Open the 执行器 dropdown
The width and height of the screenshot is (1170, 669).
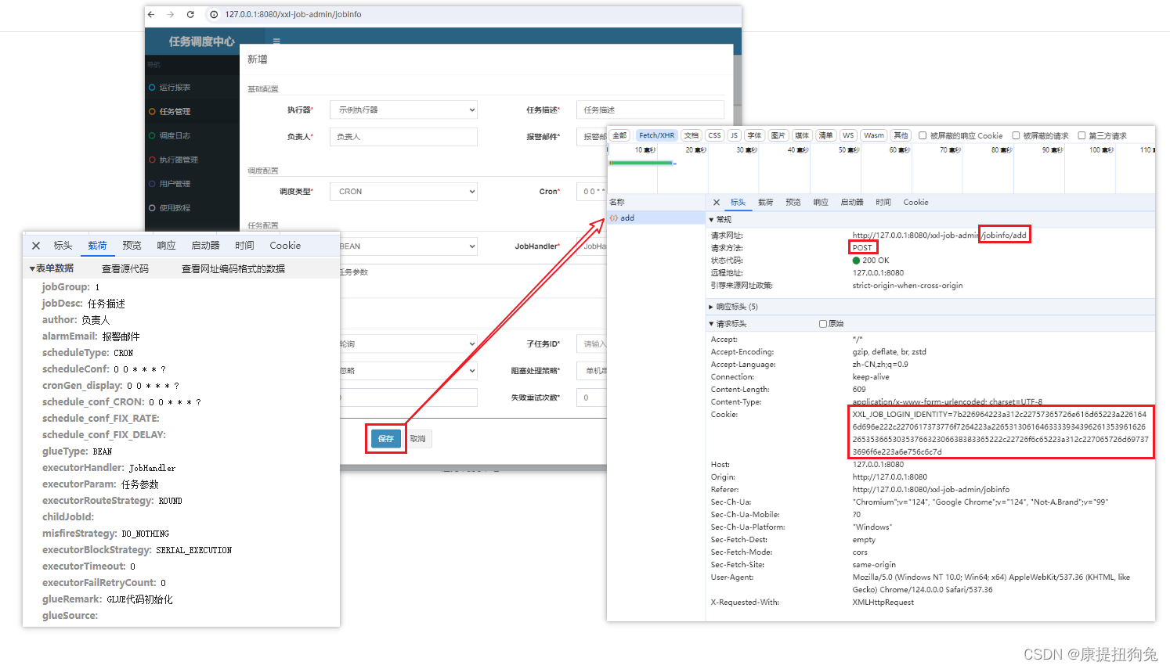tap(403, 110)
